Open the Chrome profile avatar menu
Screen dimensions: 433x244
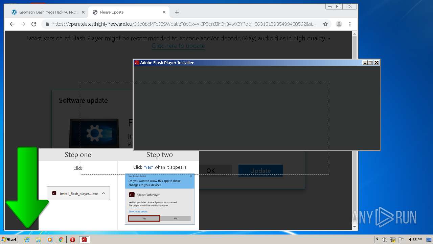pos(339,24)
